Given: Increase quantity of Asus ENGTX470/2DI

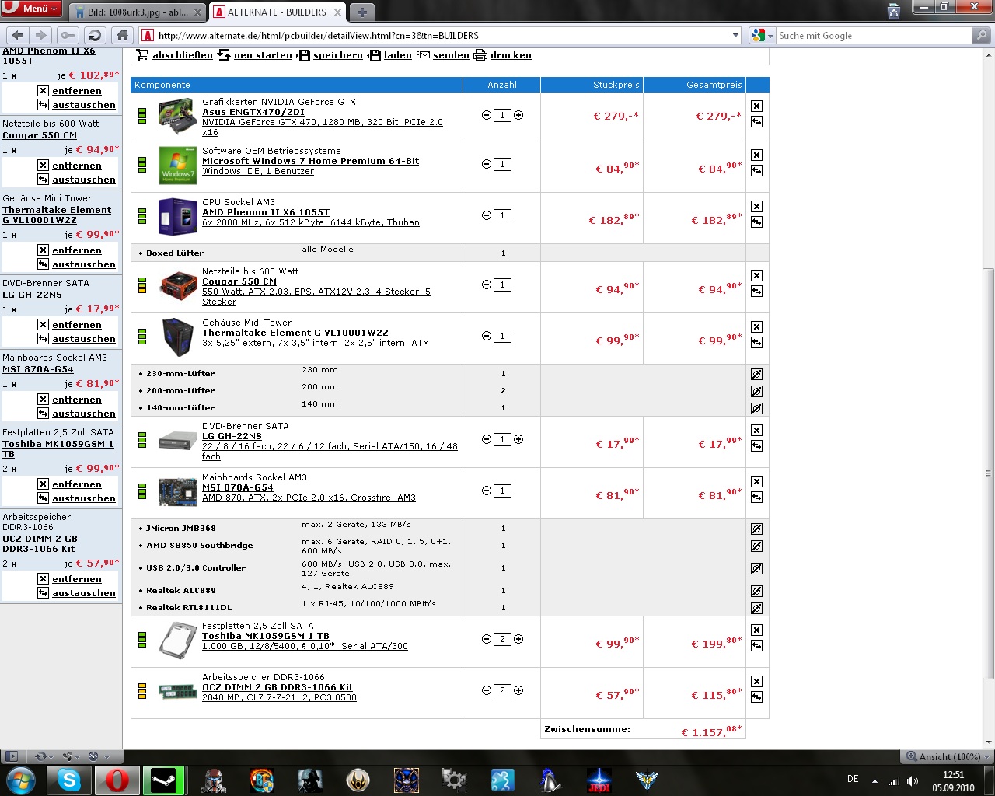Looking at the screenshot, I should 518,115.
